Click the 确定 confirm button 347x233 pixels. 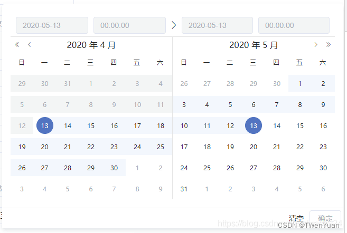(x=325, y=218)
